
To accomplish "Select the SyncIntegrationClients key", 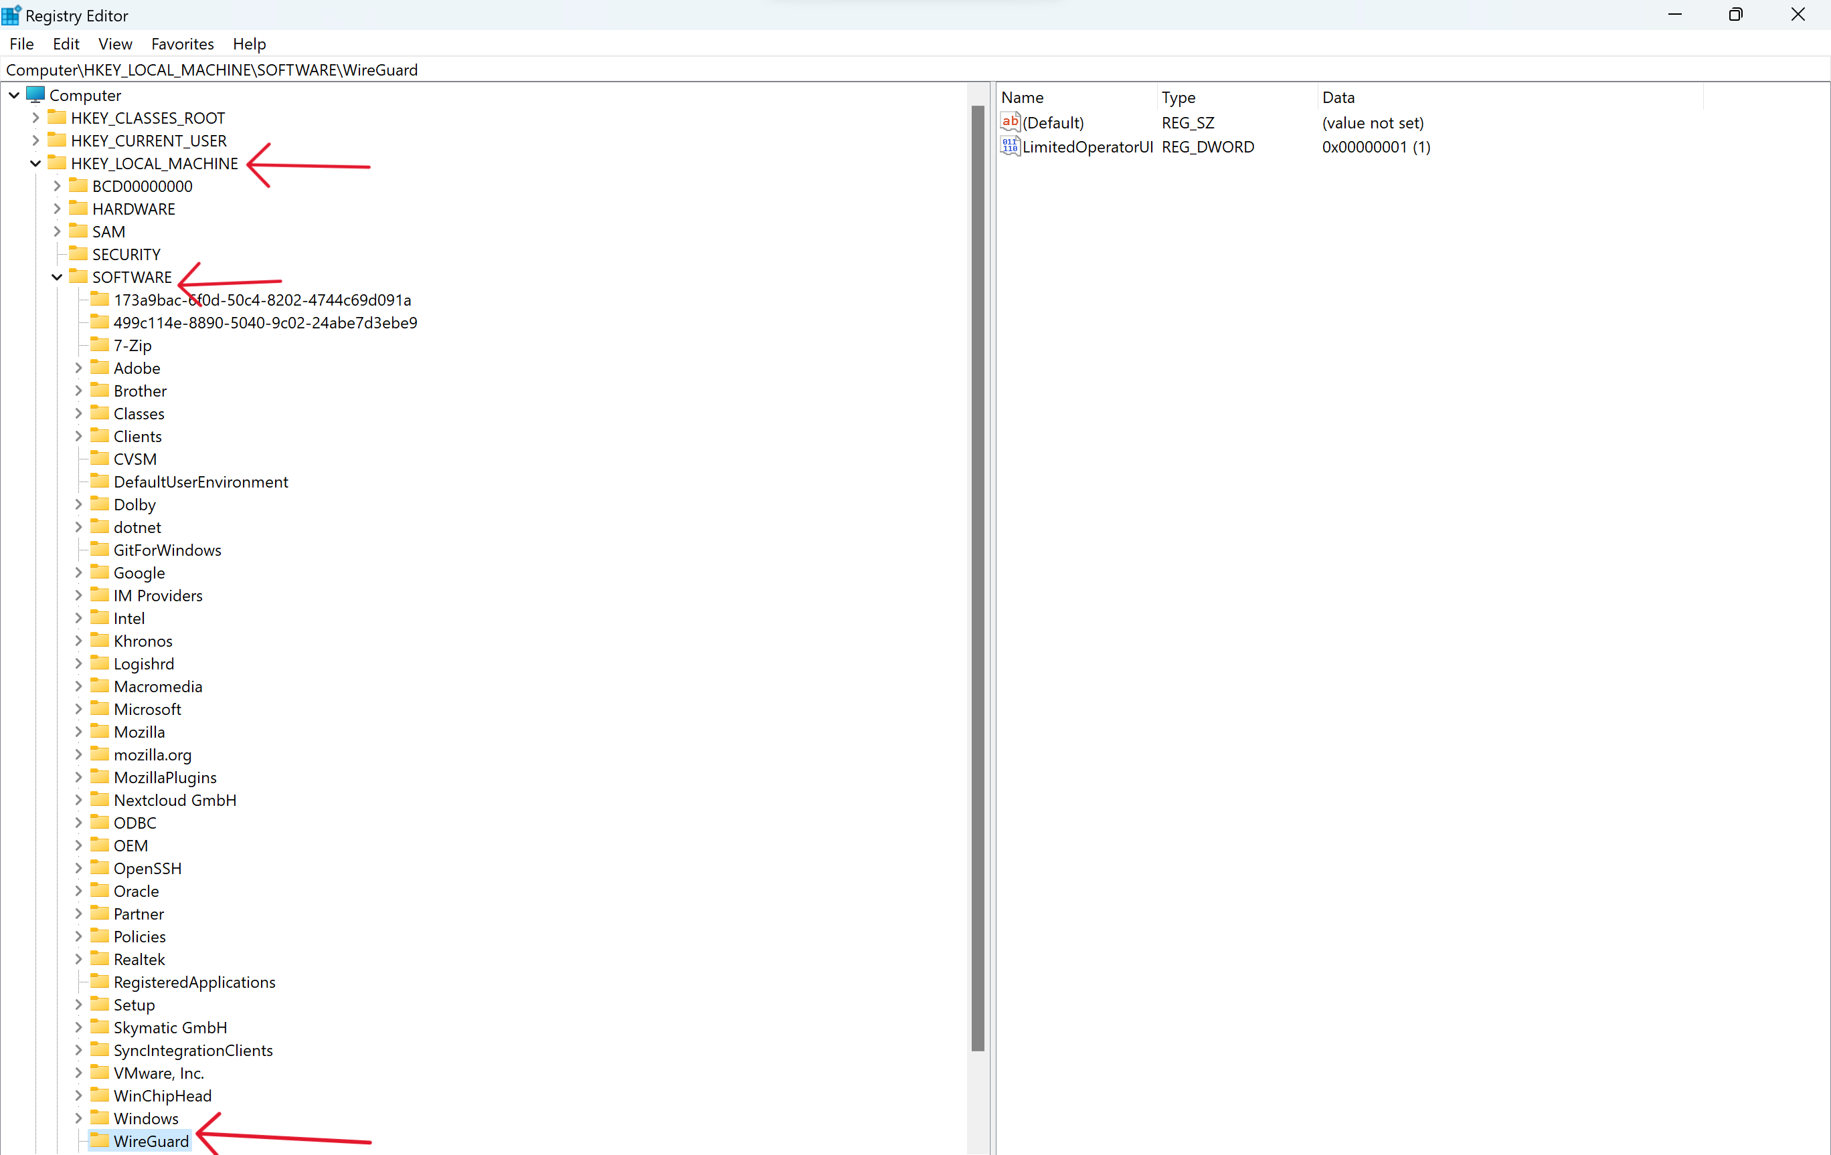I will (193, 1050).
